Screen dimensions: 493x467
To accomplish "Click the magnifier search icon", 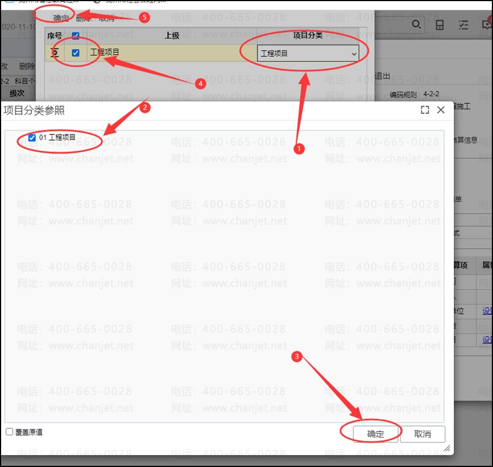I will 416,24.
